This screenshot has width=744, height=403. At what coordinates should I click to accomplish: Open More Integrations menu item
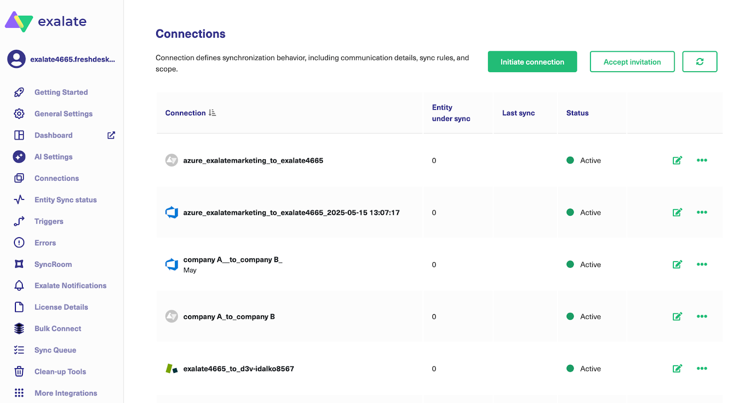[x=66, y=393]
